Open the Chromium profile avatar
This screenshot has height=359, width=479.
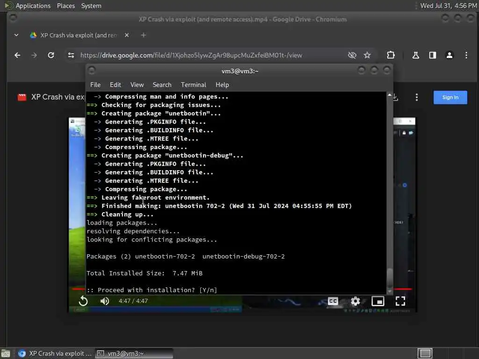[450, 55]
